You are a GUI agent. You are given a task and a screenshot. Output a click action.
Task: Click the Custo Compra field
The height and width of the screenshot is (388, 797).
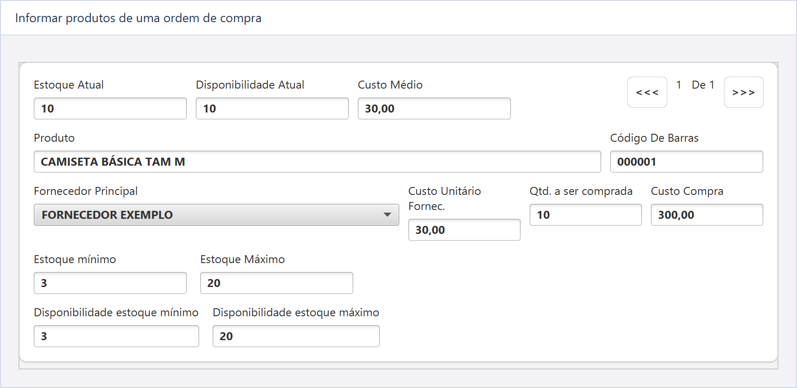[707, 215]
